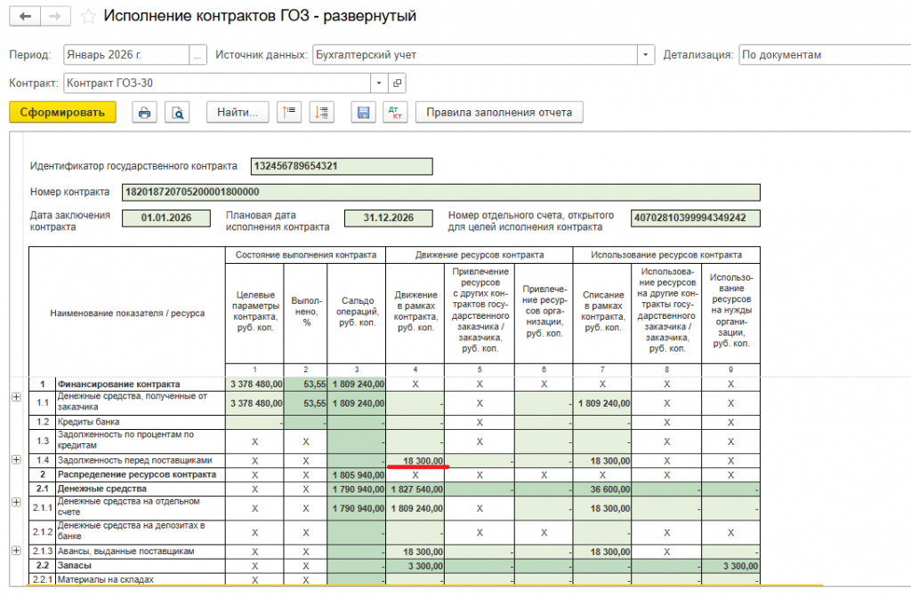Click the Найти... button

tap(238, 113)
